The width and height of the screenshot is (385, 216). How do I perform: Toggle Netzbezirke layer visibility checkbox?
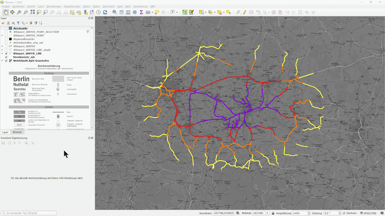tap(6, 28)
